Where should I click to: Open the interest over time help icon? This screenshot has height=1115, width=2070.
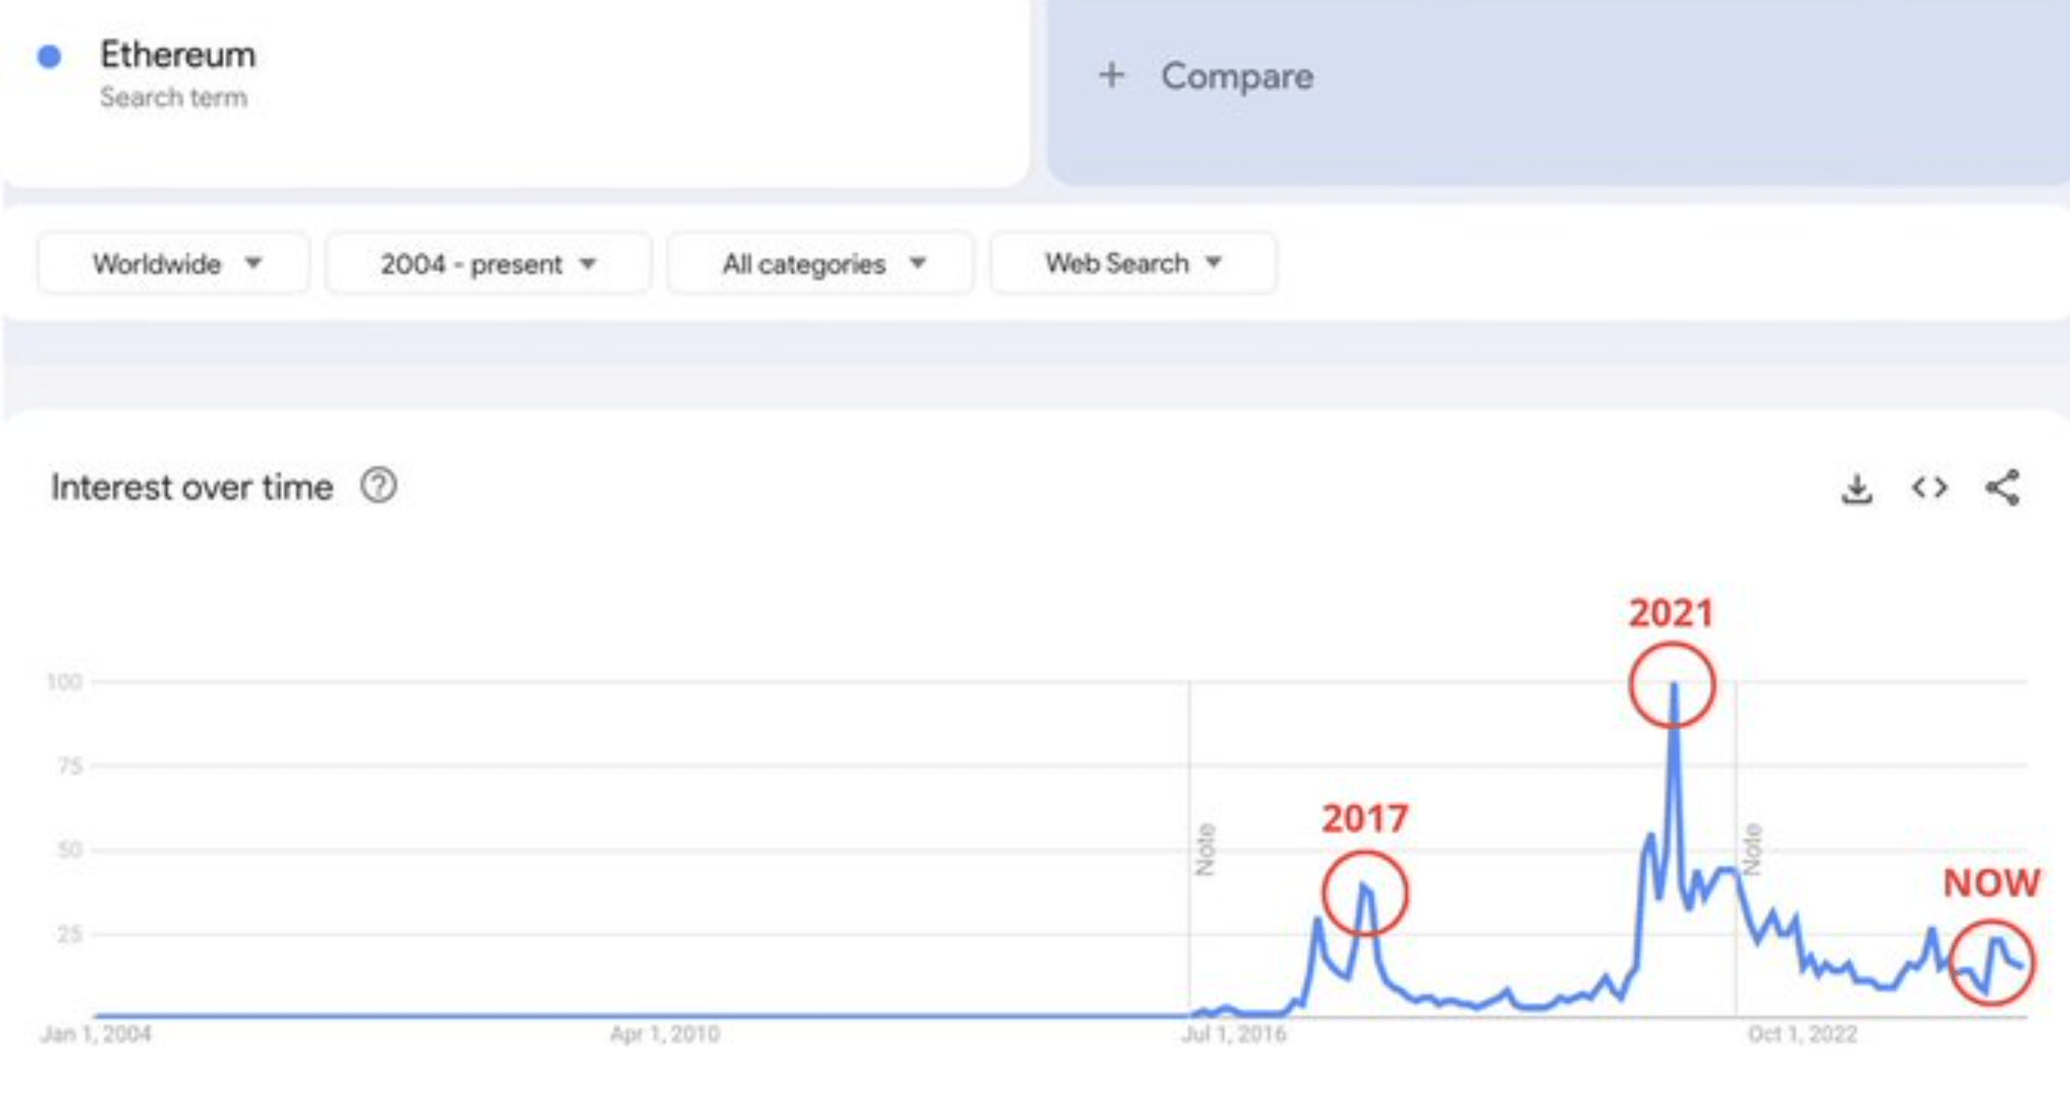pos(378,486)
